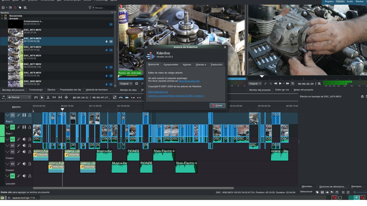
Task: Play the project monitor
Action: (280, 84)
